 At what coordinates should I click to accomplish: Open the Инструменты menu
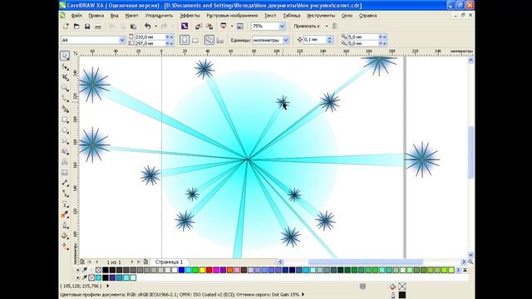321,16
